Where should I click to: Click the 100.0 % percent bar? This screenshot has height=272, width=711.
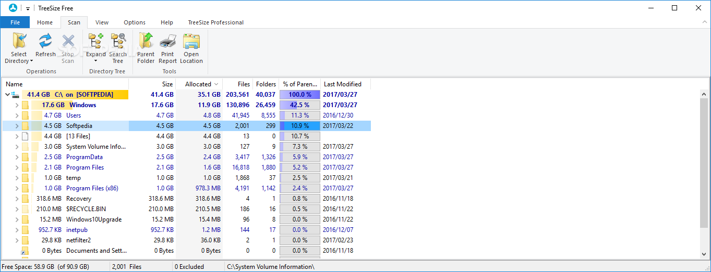click(x=300, y=95)
